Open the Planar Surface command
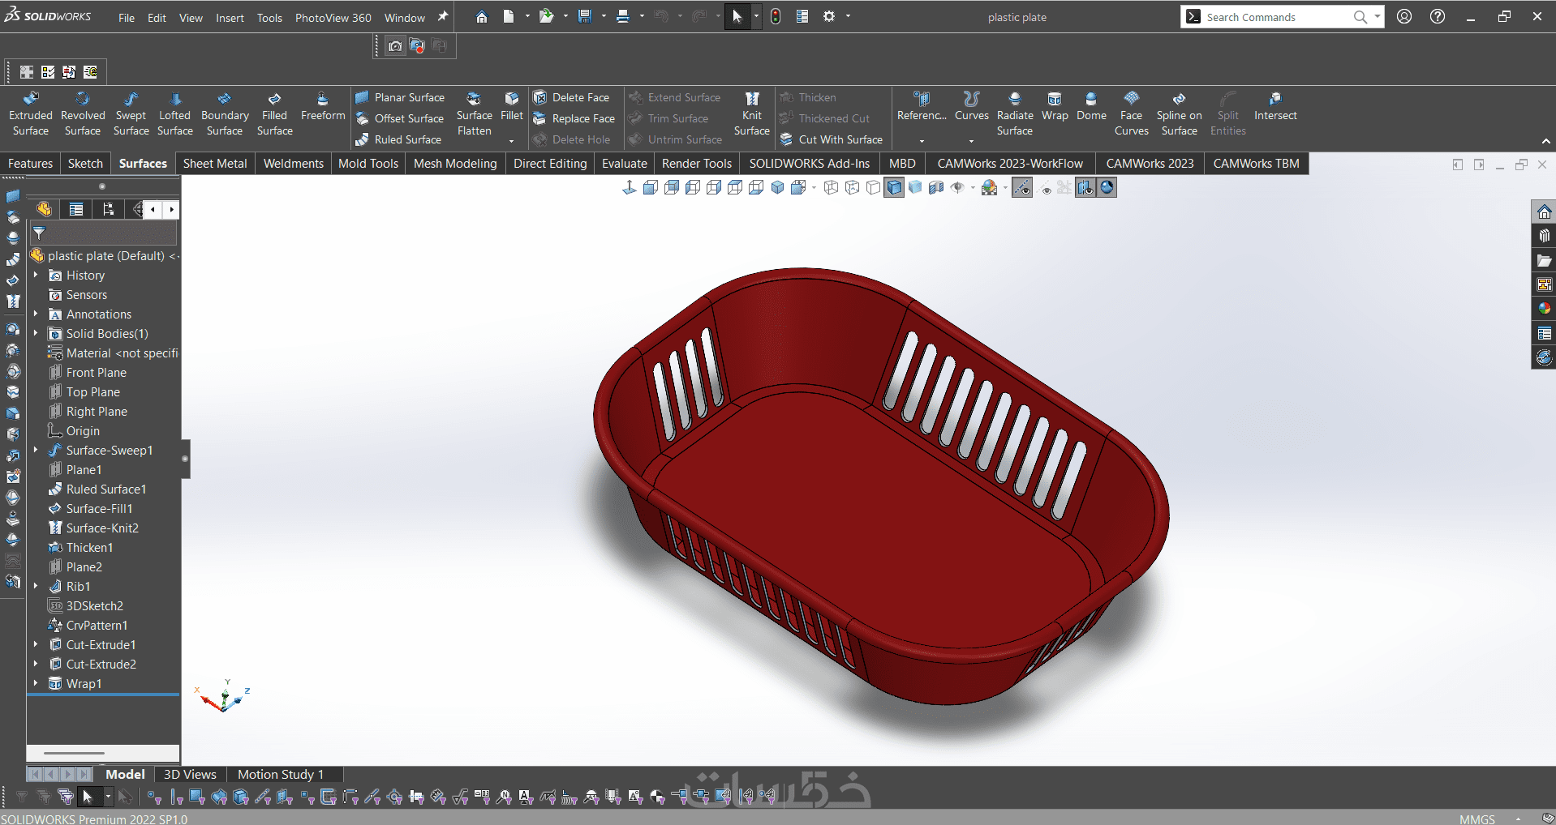 point(400,97)
